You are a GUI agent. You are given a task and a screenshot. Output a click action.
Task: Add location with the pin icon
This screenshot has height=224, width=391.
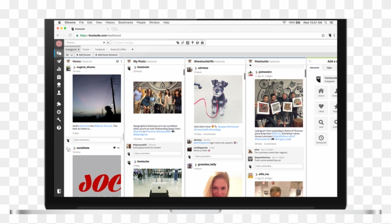click(193, 43)
